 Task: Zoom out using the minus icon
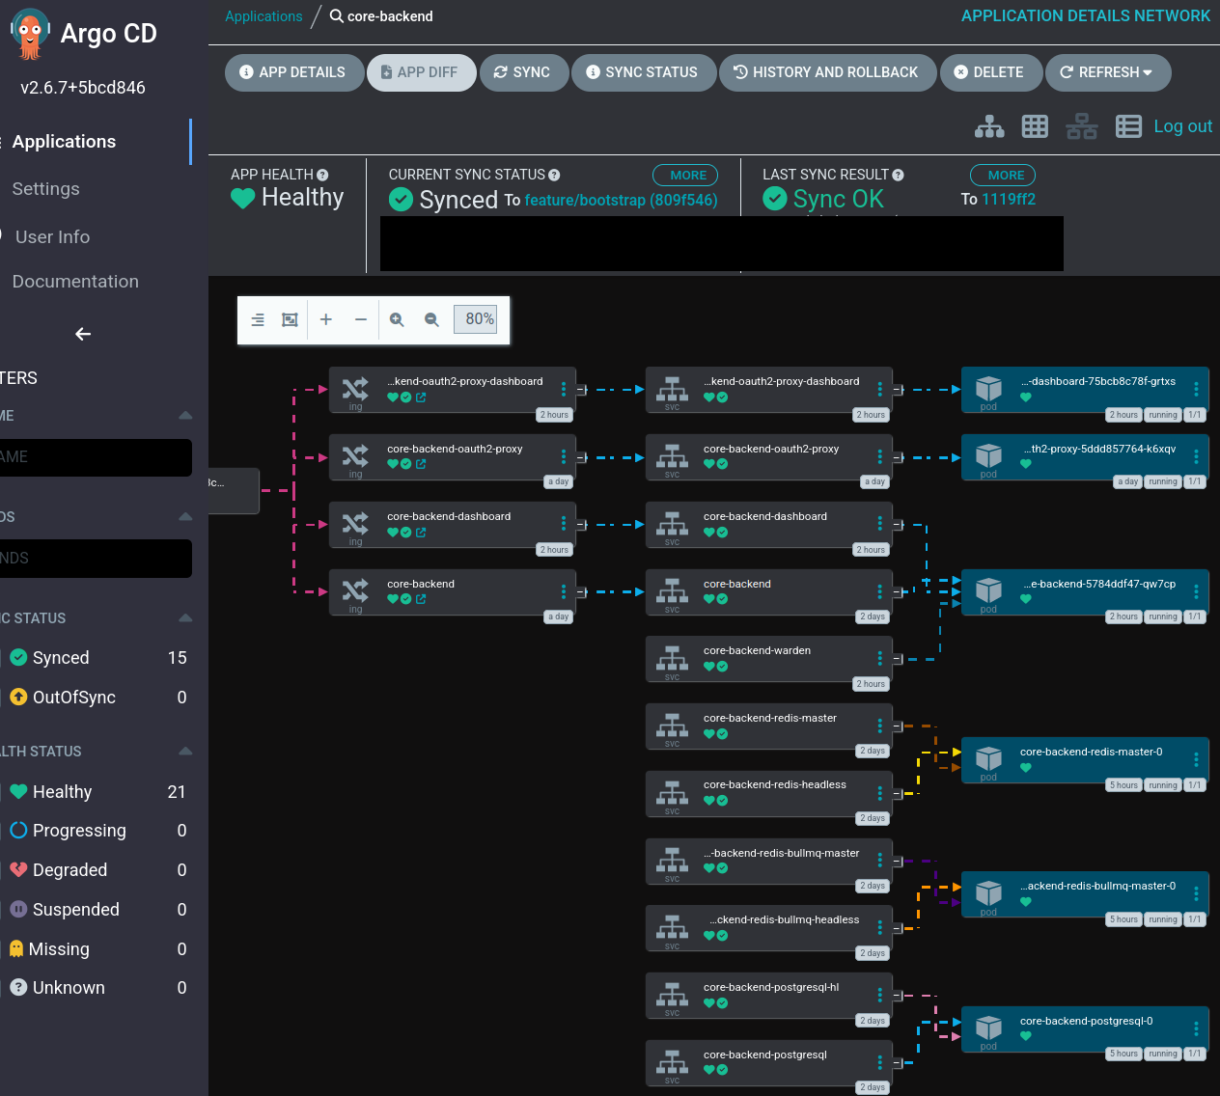(360, 318)
